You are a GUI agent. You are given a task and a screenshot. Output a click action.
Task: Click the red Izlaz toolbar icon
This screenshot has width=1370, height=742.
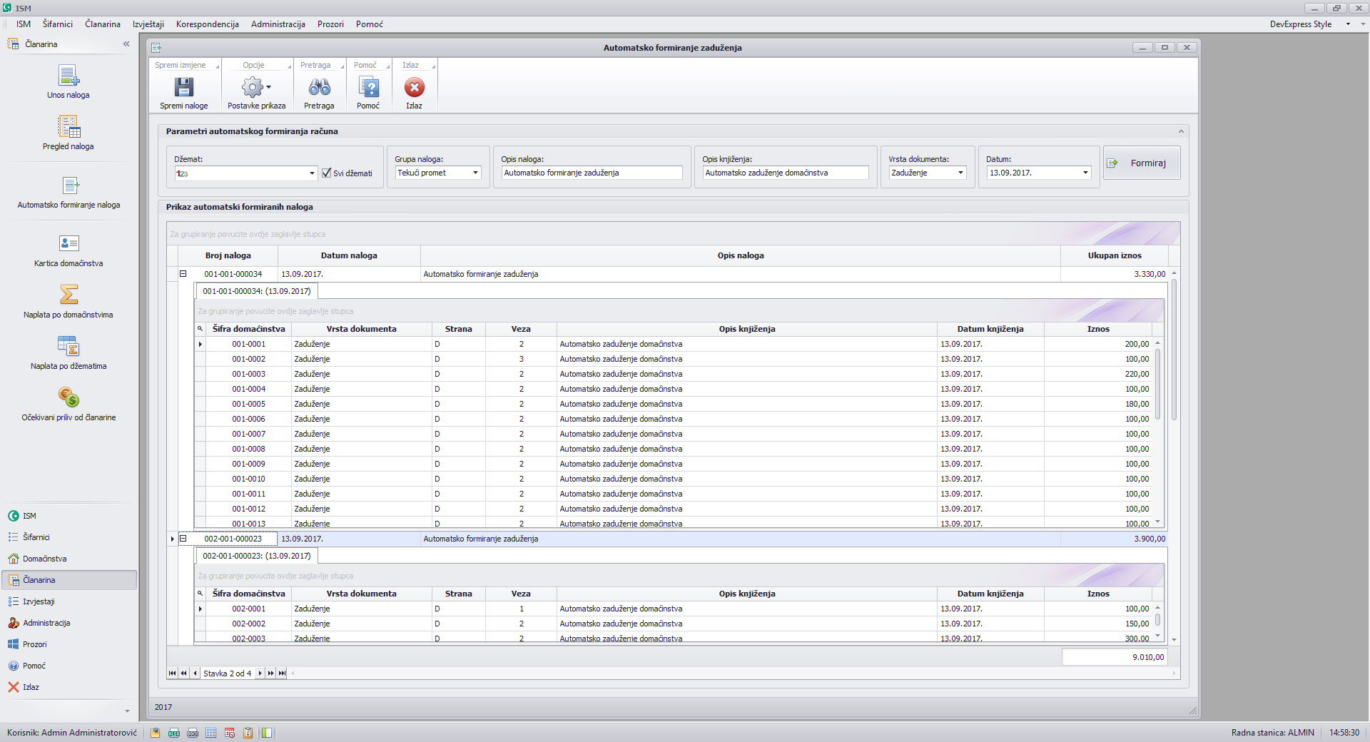414,87
